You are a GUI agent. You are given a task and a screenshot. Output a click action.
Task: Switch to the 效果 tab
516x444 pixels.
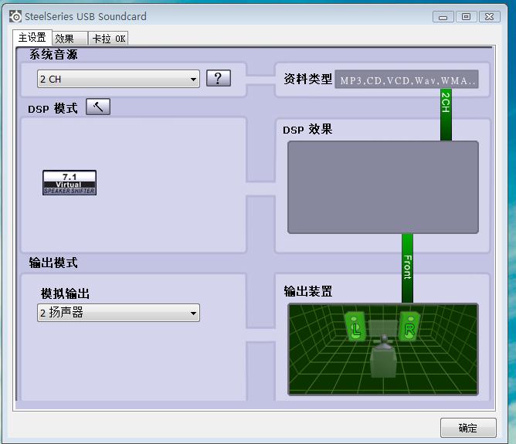[70, 39]
